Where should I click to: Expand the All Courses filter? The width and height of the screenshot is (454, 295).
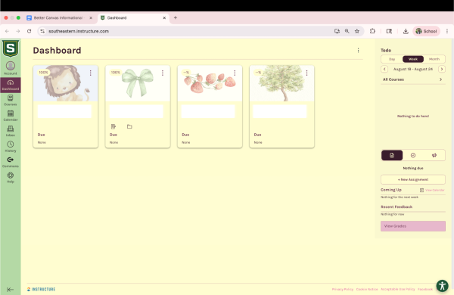point(413,79)
